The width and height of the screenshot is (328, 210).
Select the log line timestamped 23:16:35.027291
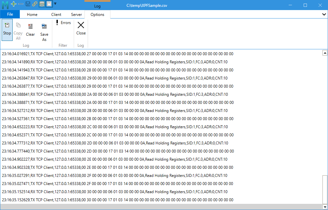(115, 176)
